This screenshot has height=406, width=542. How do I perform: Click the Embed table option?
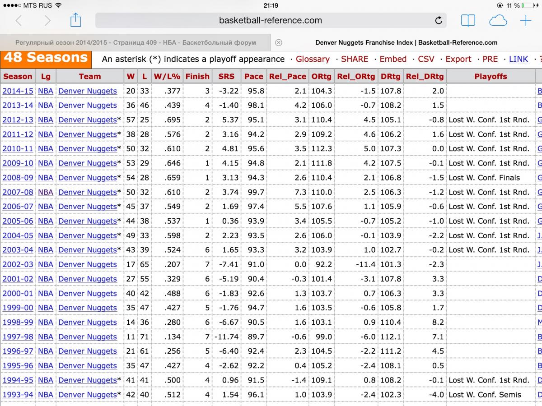393,59
